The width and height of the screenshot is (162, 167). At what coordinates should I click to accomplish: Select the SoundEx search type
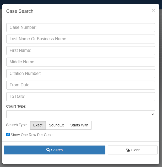(x=56, y=125)
